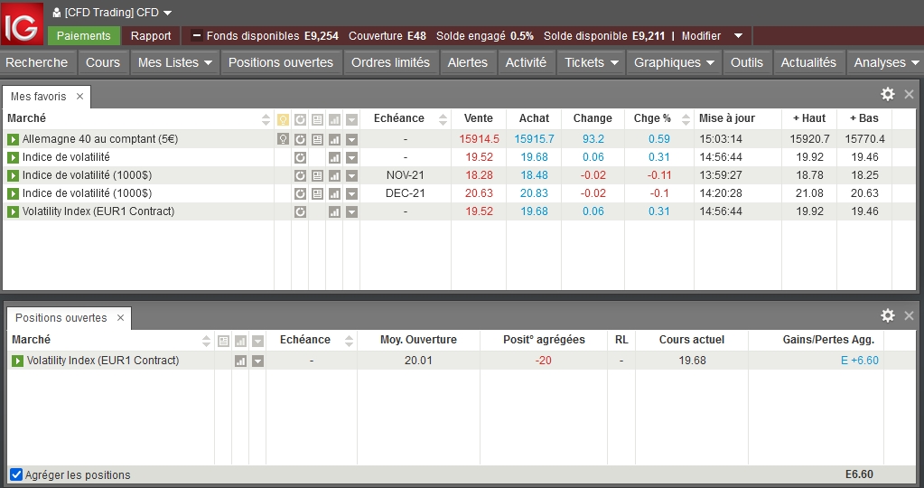Open the gear settings of the Positions ouvertes panel
The width and height of the screenshot is (924, 488).
click(x=888, y=315)
